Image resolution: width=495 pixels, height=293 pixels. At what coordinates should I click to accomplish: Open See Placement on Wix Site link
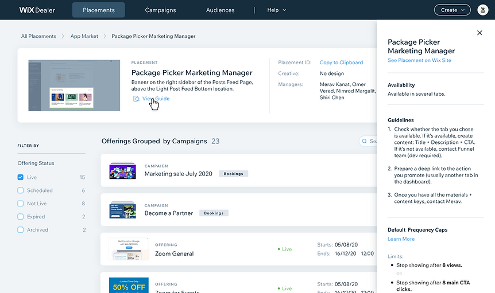419,60
